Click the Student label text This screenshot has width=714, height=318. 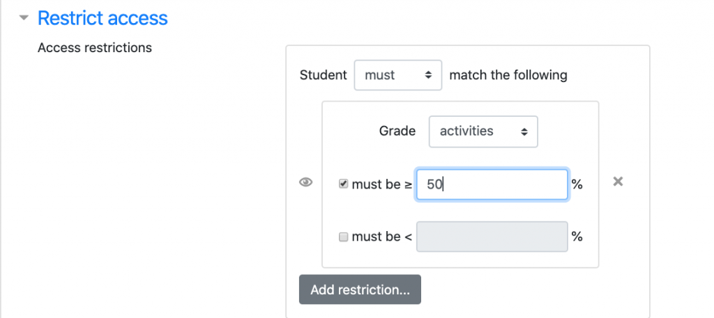coord(323,75)
